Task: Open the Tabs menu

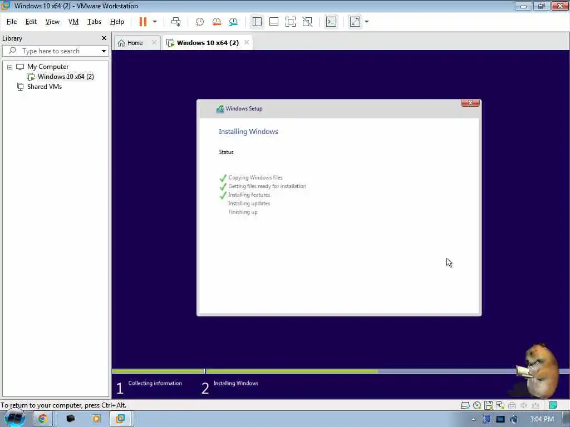Action: point(94,22)
